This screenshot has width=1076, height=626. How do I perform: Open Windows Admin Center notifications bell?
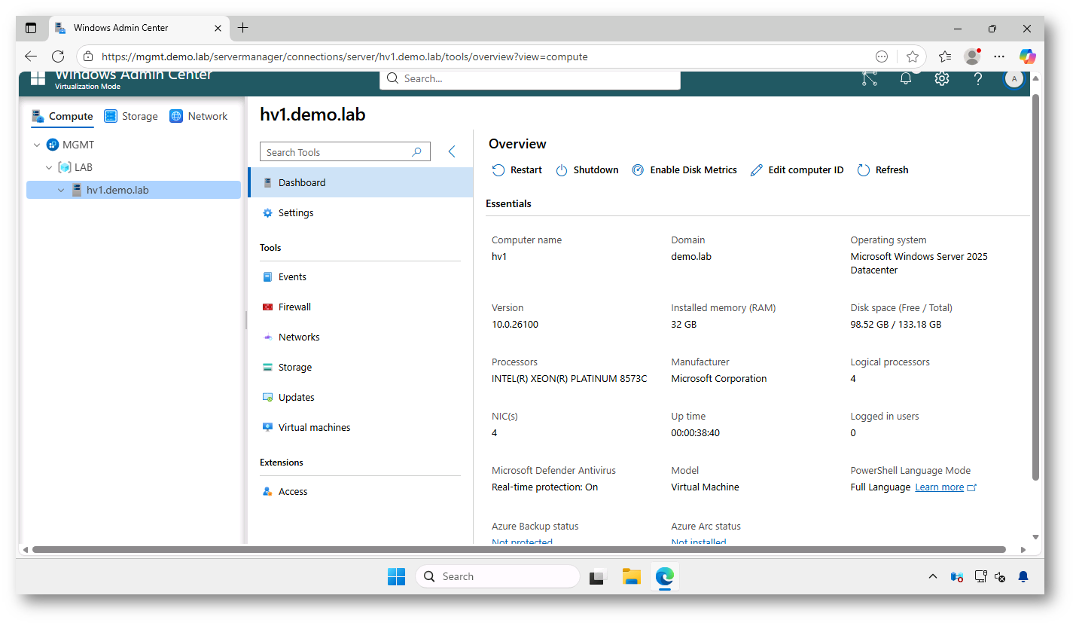(905, 78)
